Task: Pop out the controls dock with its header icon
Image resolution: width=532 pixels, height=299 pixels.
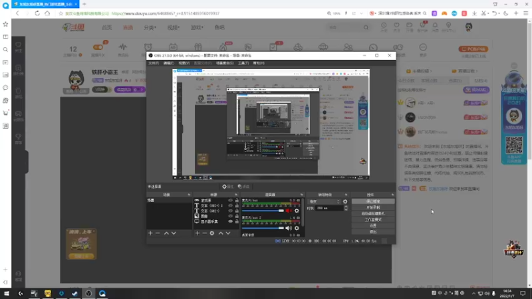Action: [392, 195]
